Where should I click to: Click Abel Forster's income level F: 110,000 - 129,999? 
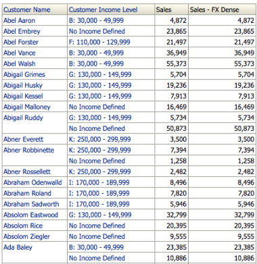[x=99, y=42]
